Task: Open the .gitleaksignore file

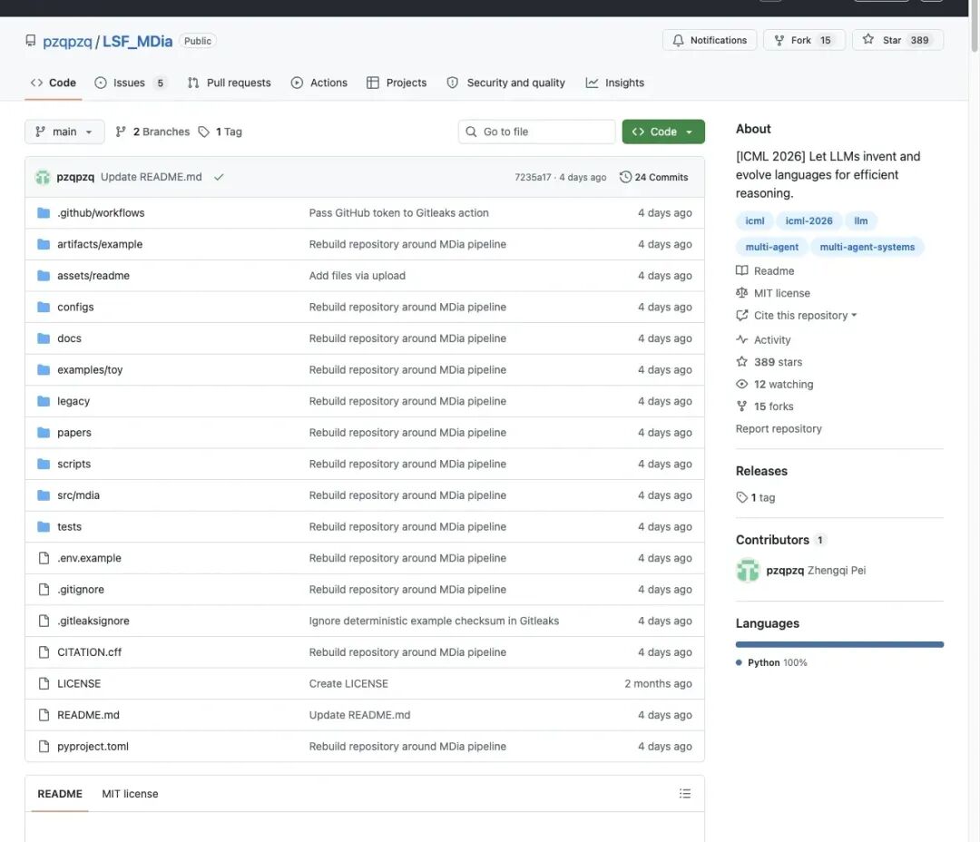Action: point(93,621)
